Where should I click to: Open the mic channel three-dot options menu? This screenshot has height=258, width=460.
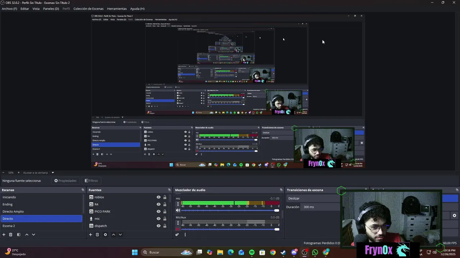(178, 204)
